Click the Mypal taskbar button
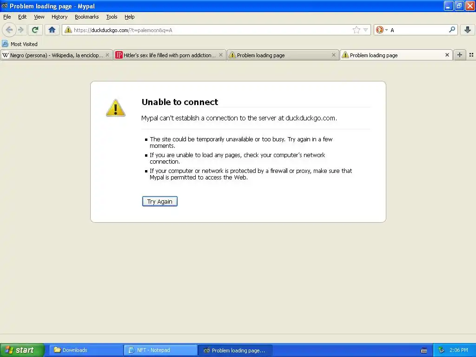Image resolution: width=476 pixels, height=357 pixels. click(x=235, y=350)
